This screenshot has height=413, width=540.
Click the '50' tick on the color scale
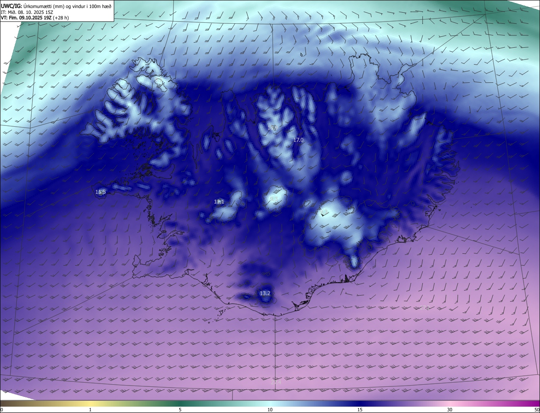click(537, 410)
